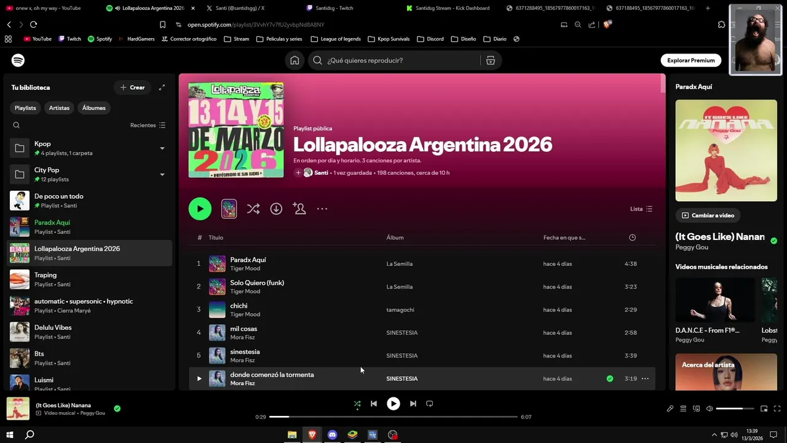
Task: Open the Peggy Gou artist link in panel
Action: click(x=692, y=247)
